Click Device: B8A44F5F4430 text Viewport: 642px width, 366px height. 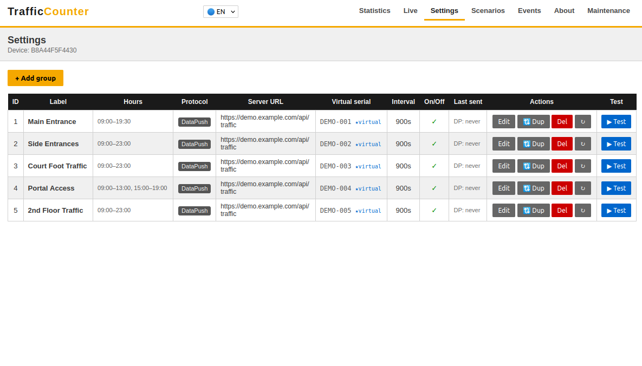[42, 50]
